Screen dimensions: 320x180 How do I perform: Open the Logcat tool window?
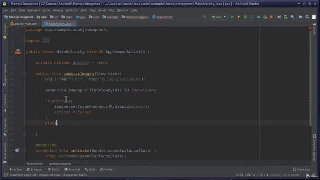pos(35,170)
